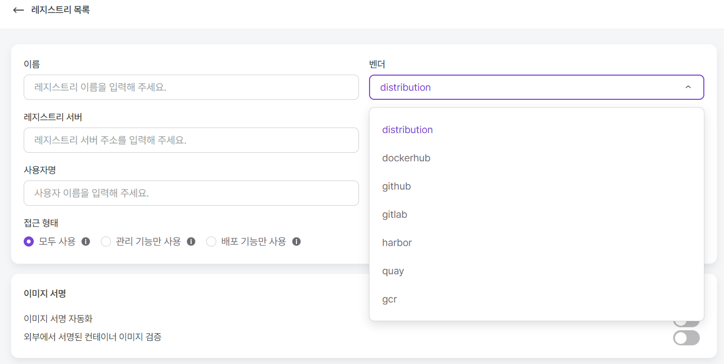This screenshot has height=364, width=724.
Task: Select the 모두 사용 radio button
Action: coord(29,241)
